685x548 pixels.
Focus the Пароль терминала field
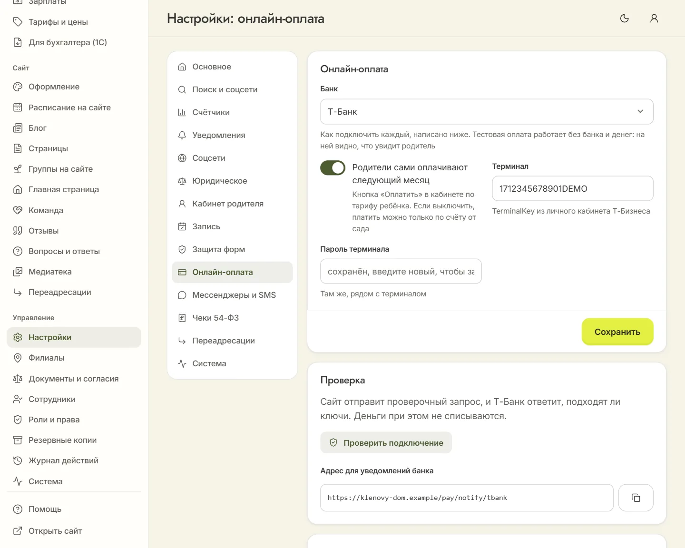click(401, 271)
